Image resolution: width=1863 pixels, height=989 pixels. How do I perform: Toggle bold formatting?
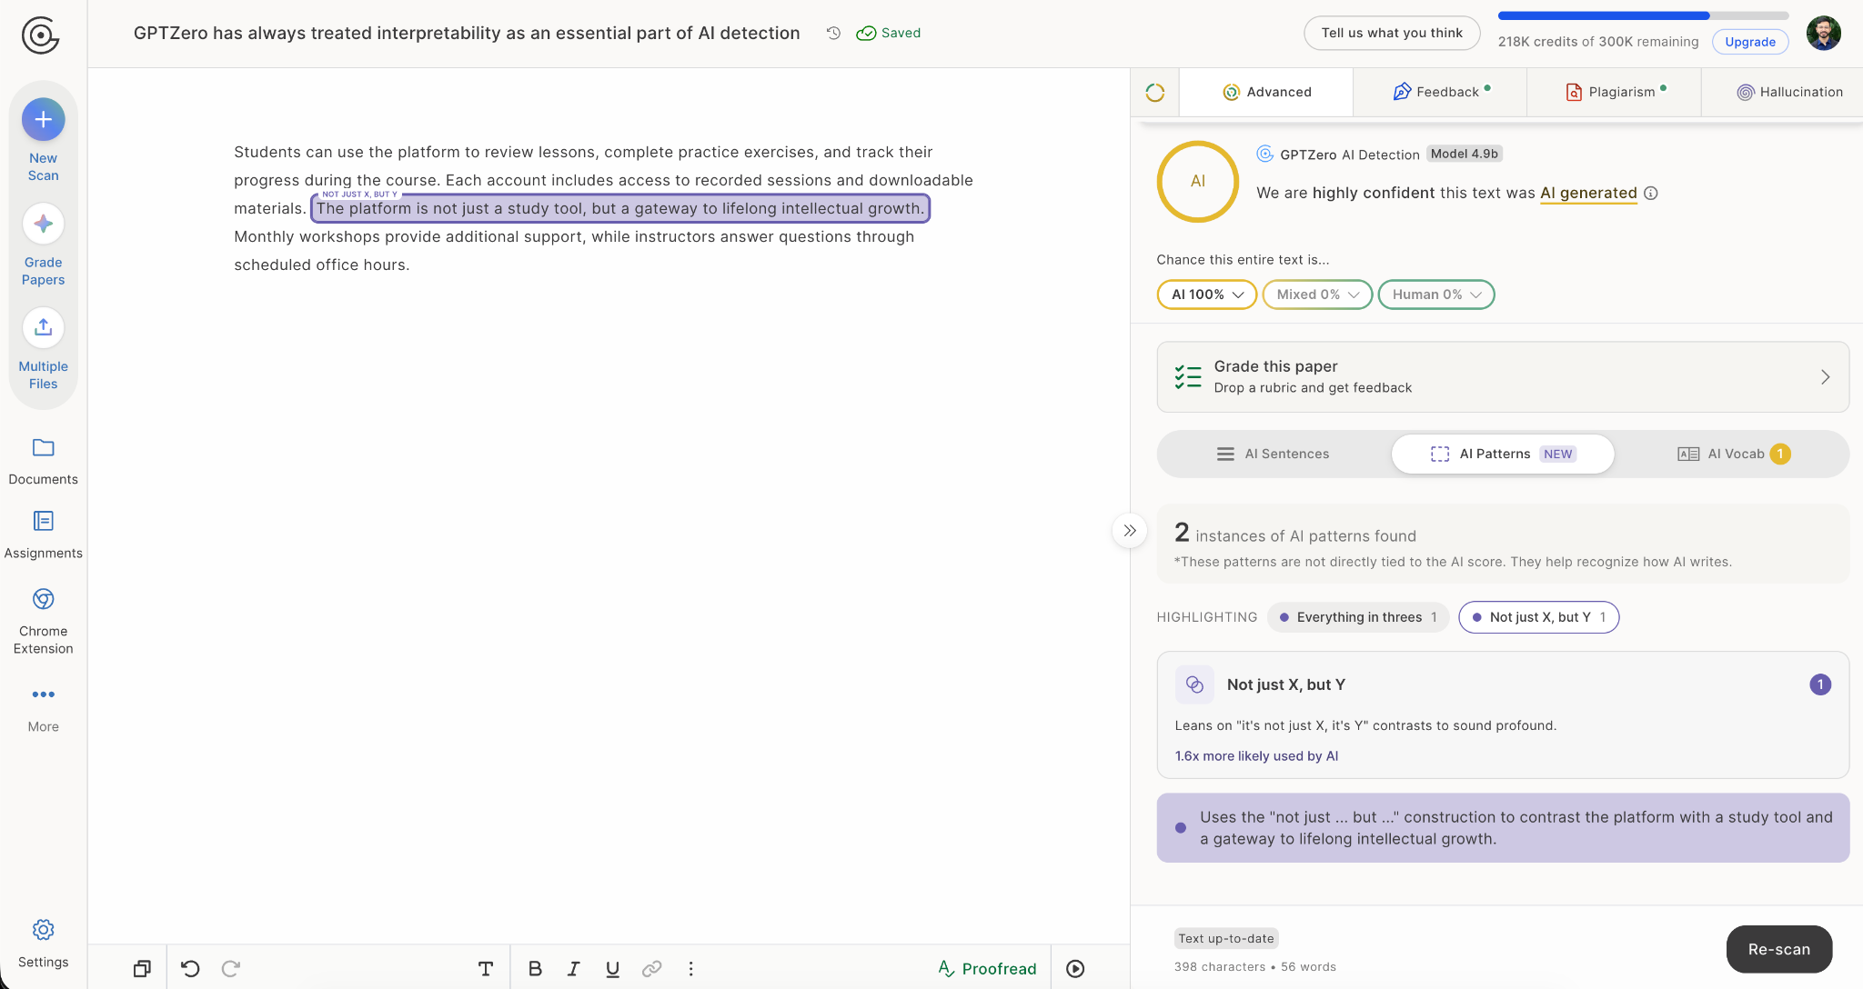(535, 969)
